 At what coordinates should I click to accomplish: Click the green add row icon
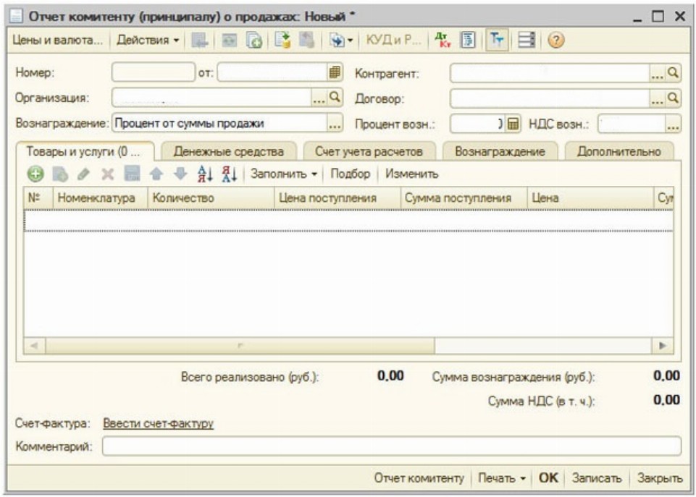34,174
